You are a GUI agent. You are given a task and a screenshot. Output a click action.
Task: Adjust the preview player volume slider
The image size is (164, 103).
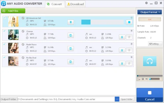[x=154, y=79]
